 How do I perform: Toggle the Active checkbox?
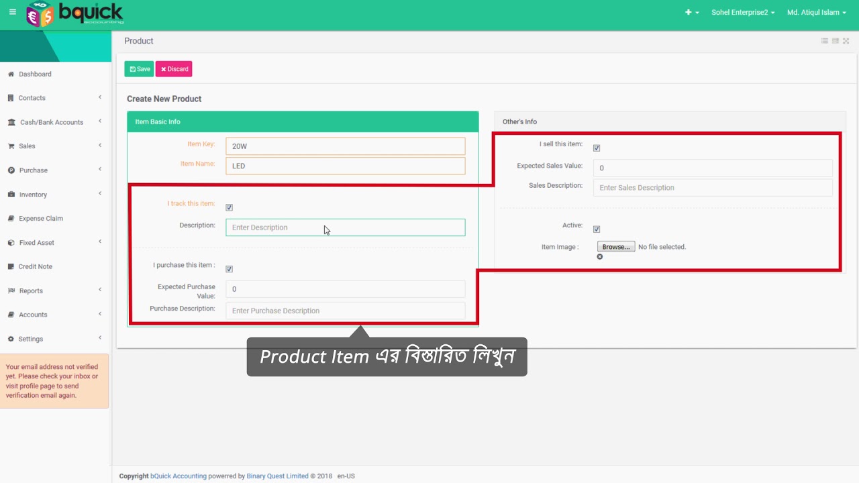[x=597, y=229]
